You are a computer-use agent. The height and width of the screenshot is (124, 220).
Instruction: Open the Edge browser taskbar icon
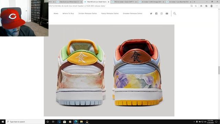(x=76, y=122)
